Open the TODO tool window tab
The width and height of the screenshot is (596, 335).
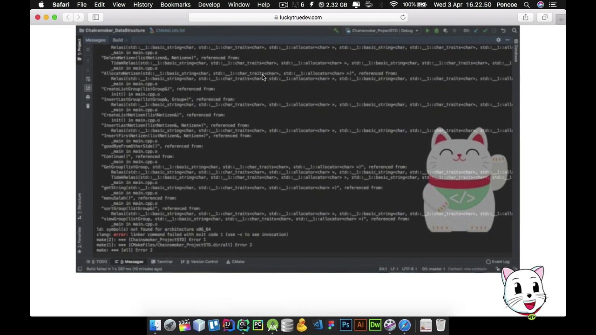tap(98, 261)
